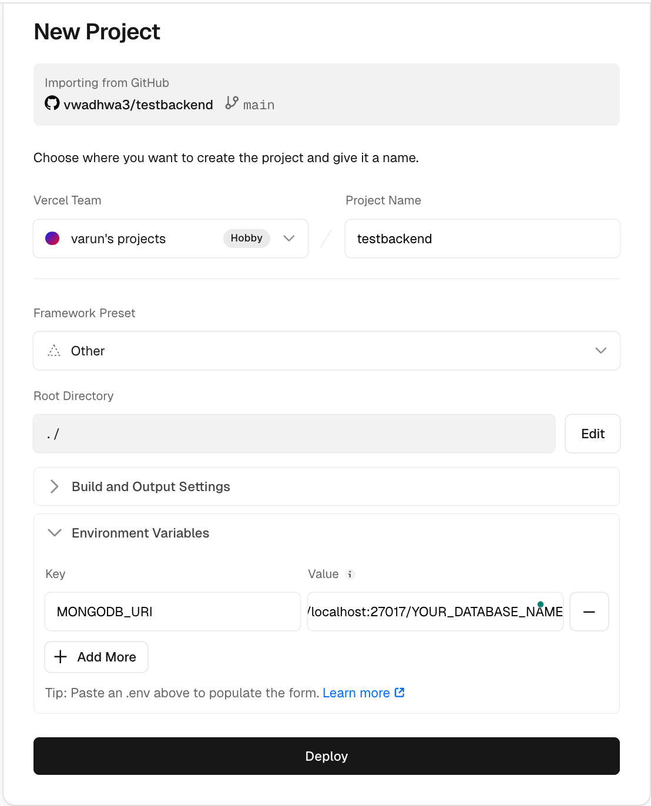Click the external link icon after Learn more
The width and height of the screenshot is (651, 806).
click(x=400, y=693)
